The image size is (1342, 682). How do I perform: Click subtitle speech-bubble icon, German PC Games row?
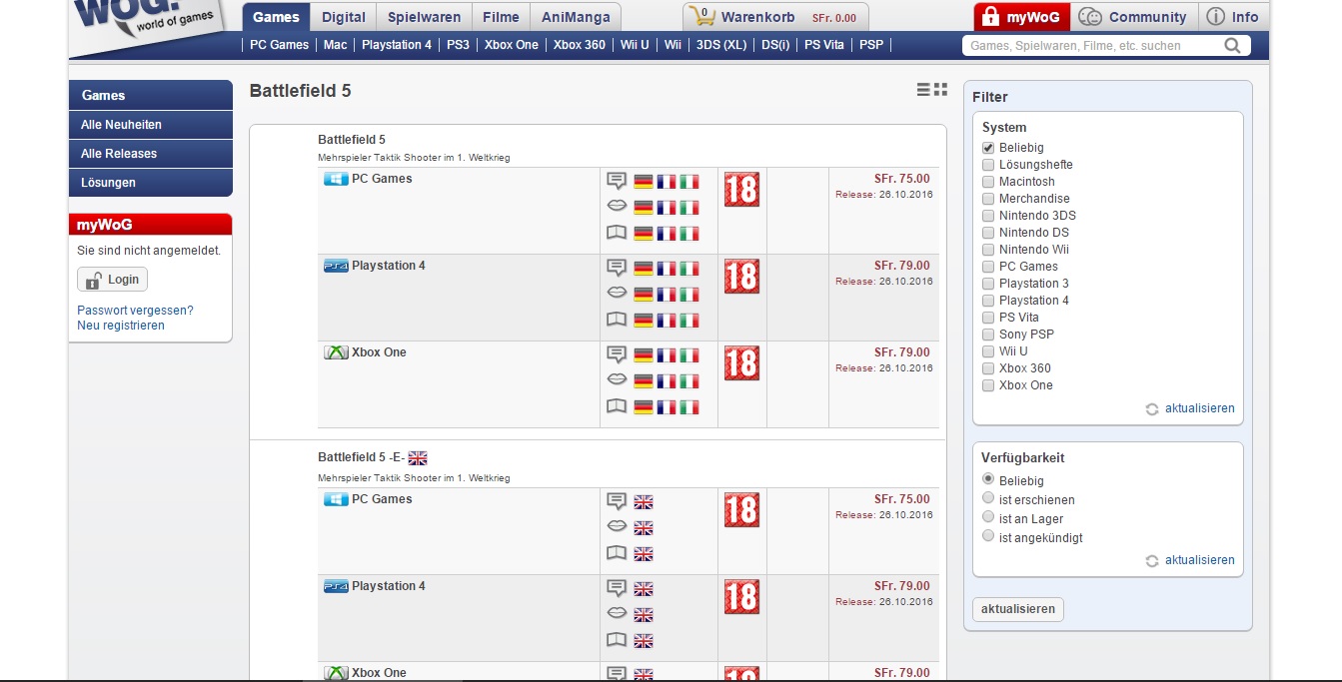(x=617, y=181)
